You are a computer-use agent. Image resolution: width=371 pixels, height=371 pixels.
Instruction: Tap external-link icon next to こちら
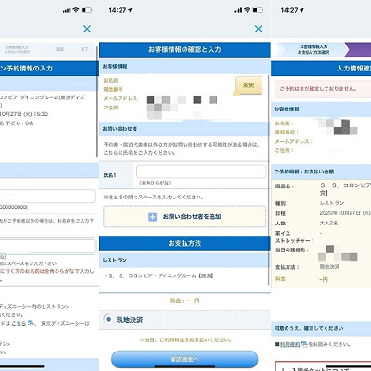[x=31, y=323]
